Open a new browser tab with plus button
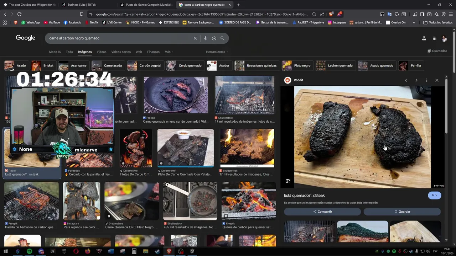 tap(238, 5)
